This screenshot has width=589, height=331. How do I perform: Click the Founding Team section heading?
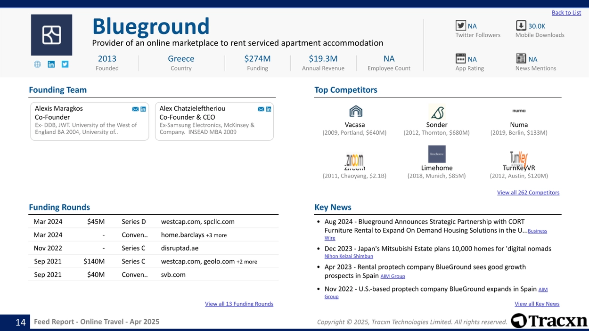pyautogui.click(x=57, y=90)
